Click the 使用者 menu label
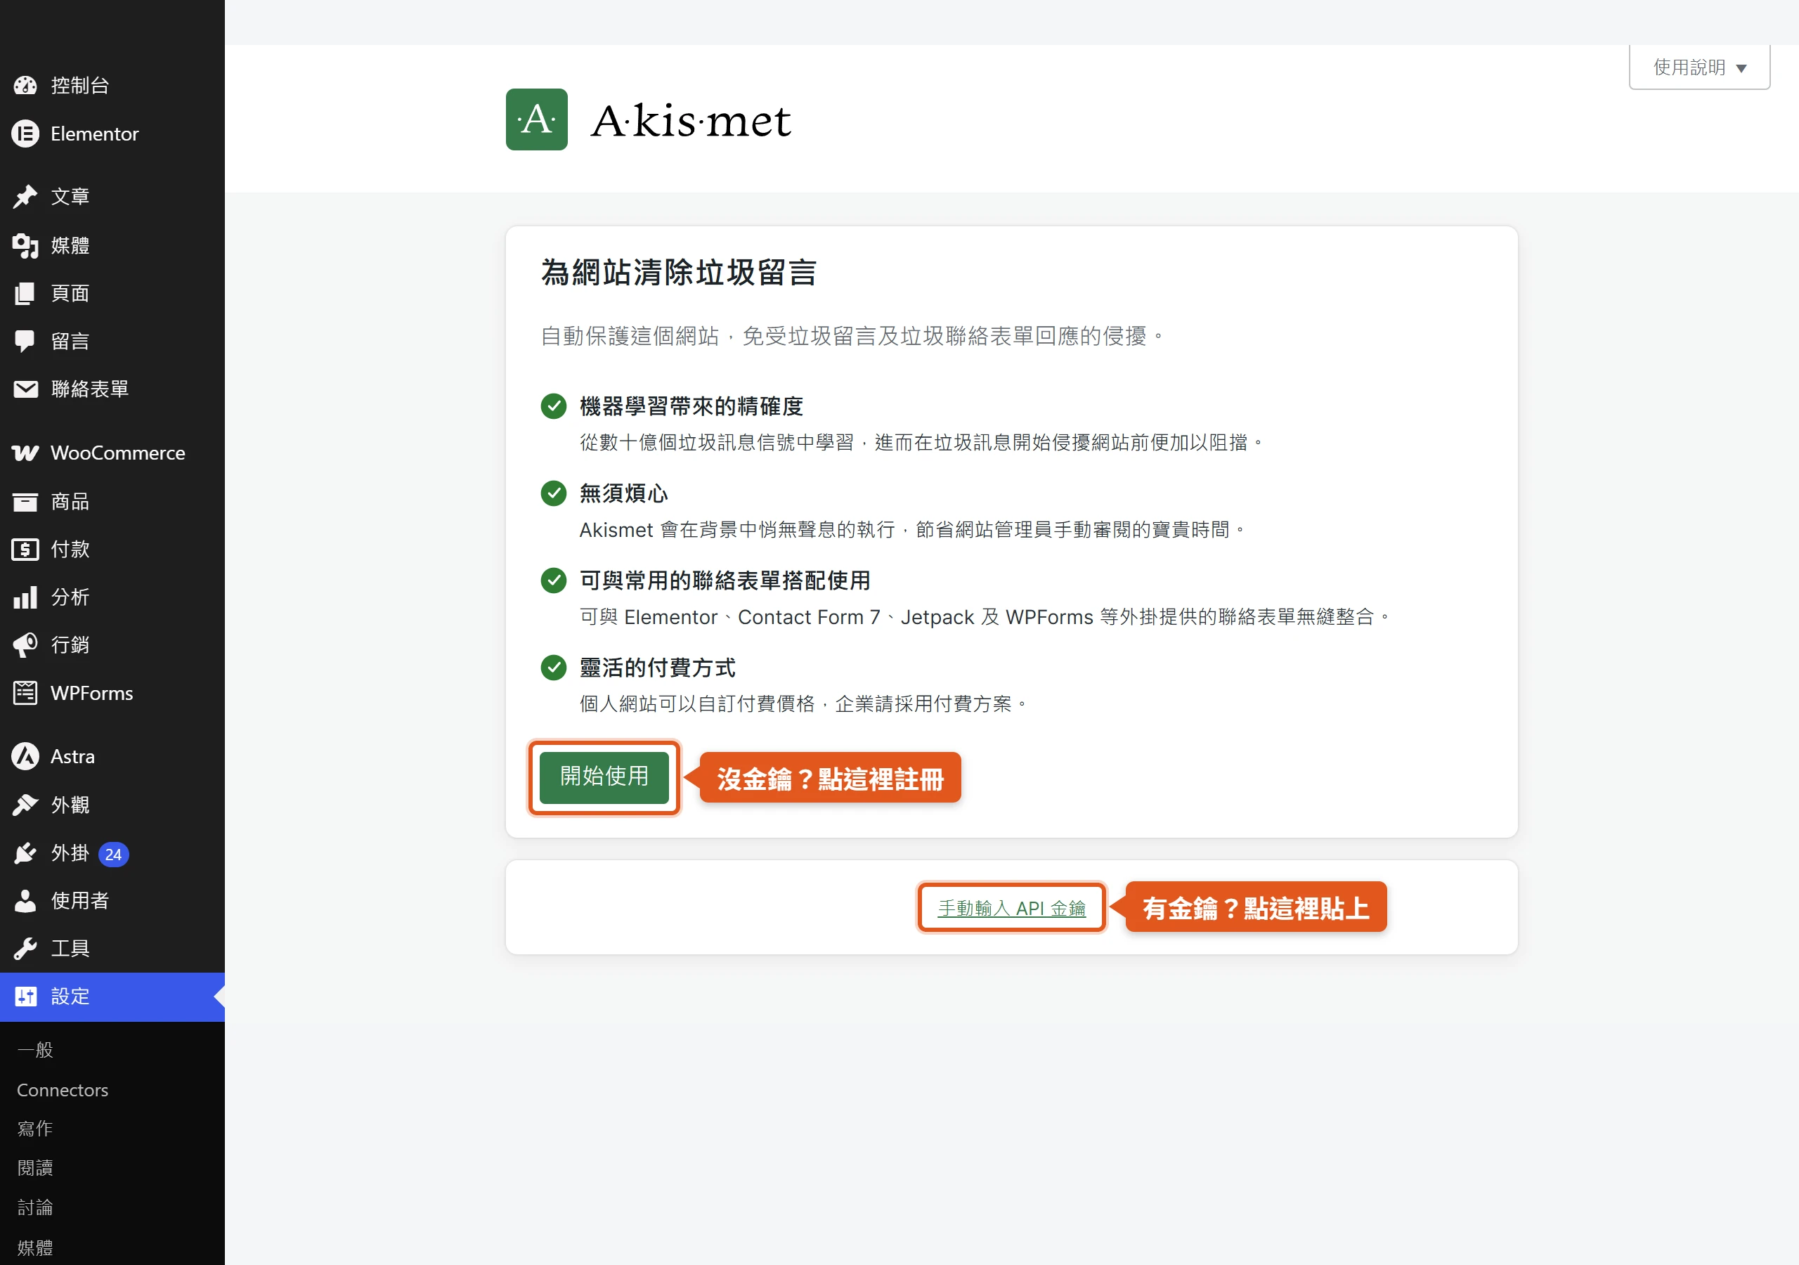 coord(80,900)
